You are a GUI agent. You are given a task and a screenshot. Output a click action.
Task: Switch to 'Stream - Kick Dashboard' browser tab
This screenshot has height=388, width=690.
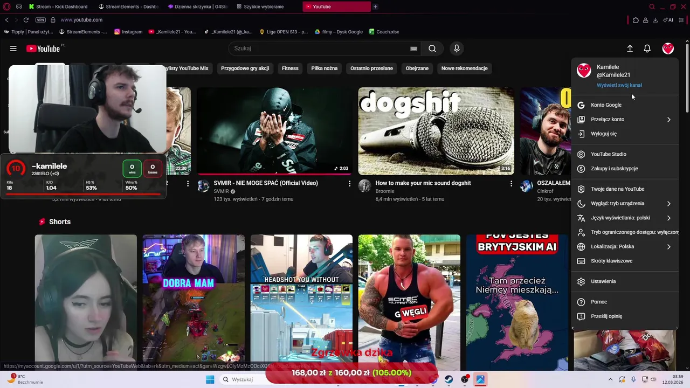[x=58, y=6]
